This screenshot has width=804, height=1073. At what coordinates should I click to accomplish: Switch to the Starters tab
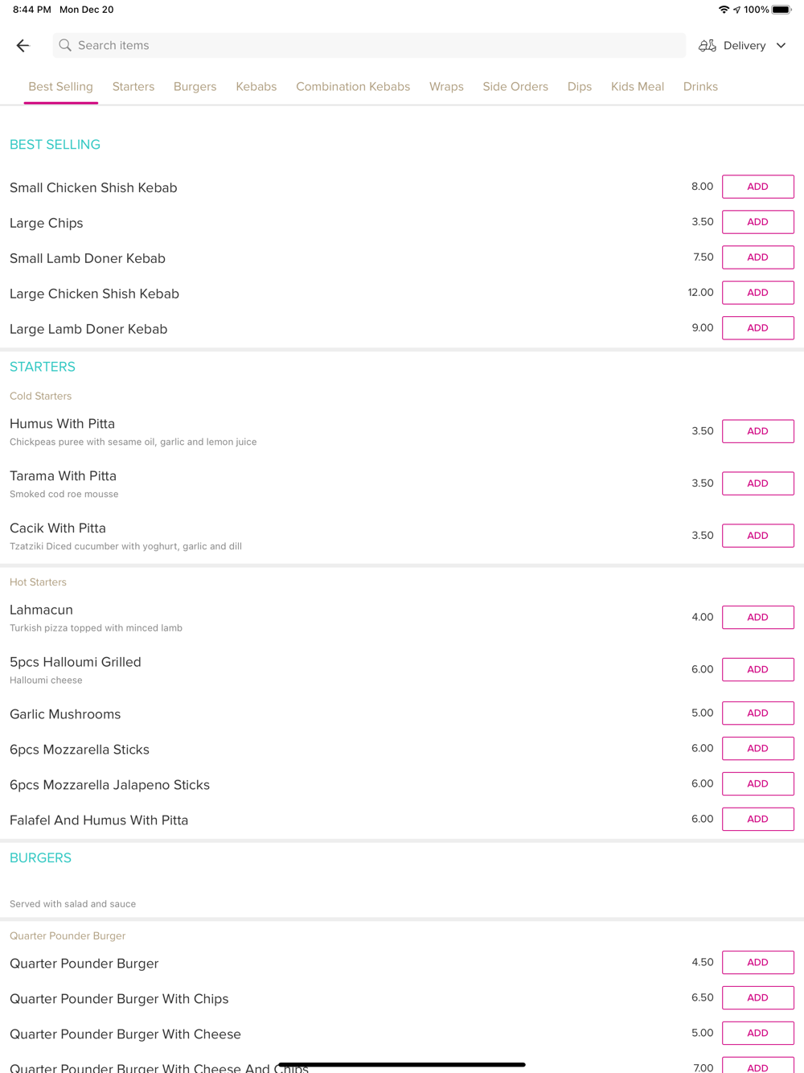(x=133, y=87)
